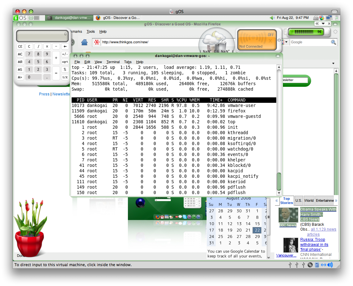Switch to Firefox task in gOS taskbar
The width and height of the screenshot is (353, 286).
(118, 18)
